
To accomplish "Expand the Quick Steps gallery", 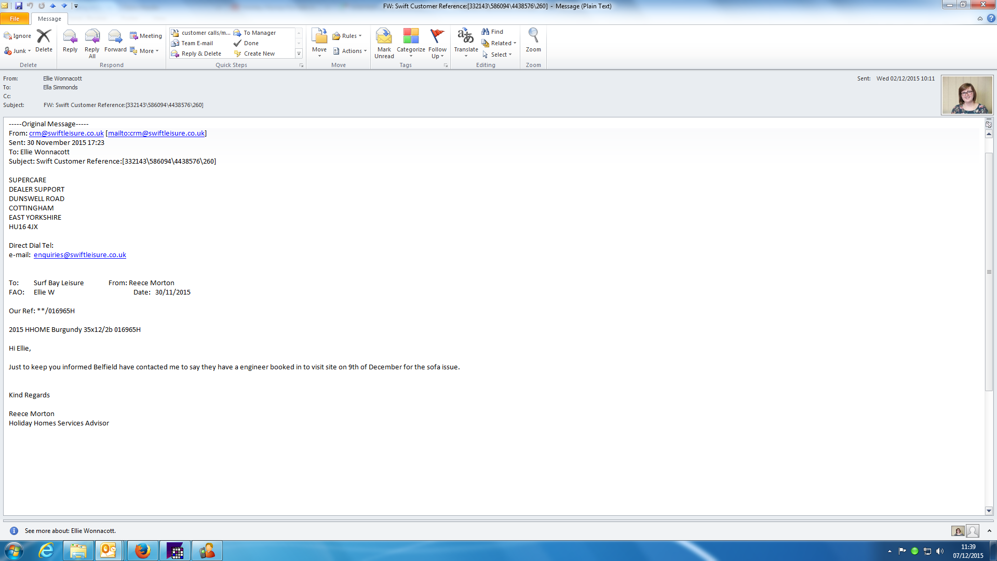I will 299,54.
